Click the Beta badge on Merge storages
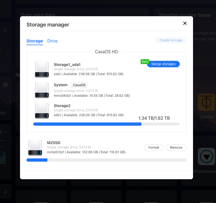Viewport: 216px width, 203px height. pos(145,62)
